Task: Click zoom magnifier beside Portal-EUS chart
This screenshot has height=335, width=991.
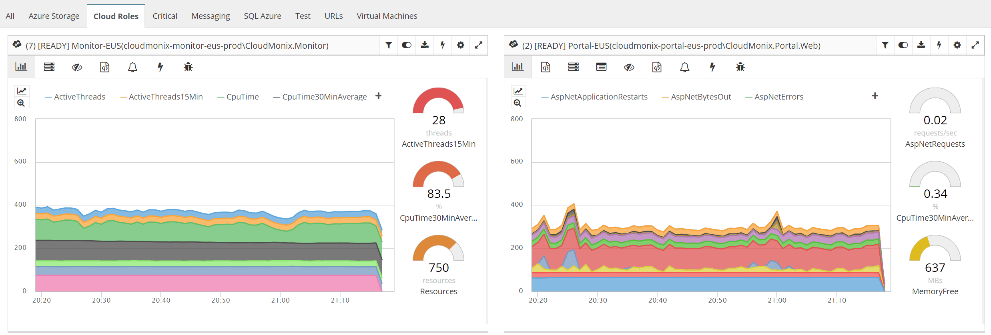Action: pyautogui.click(x=518, y=103)
